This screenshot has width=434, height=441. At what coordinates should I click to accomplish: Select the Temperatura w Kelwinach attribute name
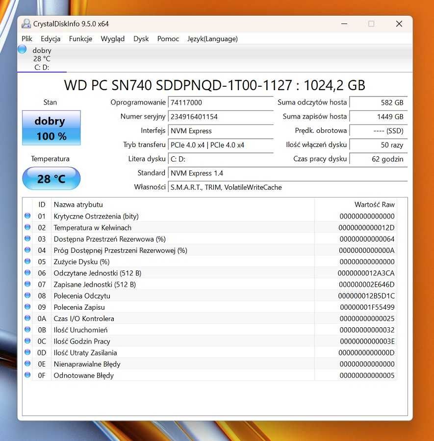pyautogui.click(x=92, y=227)
